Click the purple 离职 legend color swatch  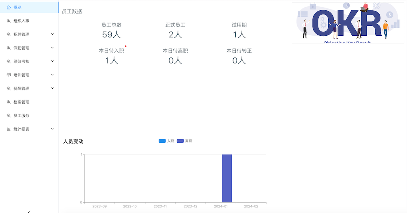[180, 141]
